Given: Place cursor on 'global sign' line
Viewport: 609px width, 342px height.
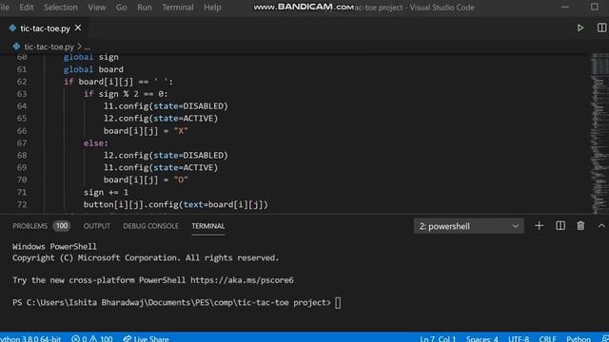Looking at the screenshot, I should click(x=91, y=57).
